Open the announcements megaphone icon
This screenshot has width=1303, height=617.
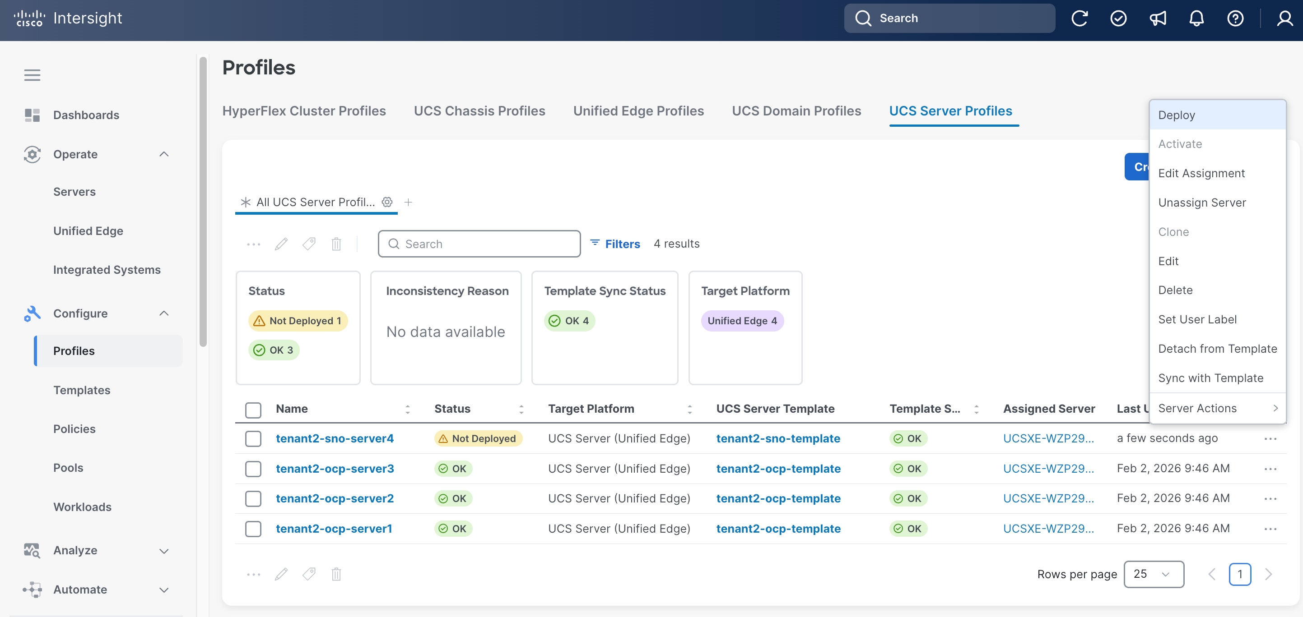tap(1157, 18)
